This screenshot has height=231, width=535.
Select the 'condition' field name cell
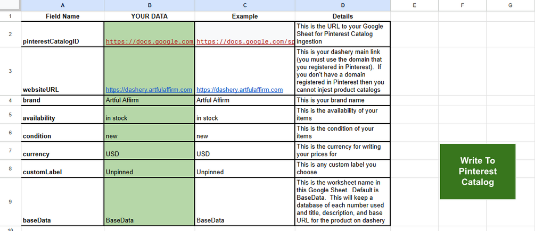63,133
